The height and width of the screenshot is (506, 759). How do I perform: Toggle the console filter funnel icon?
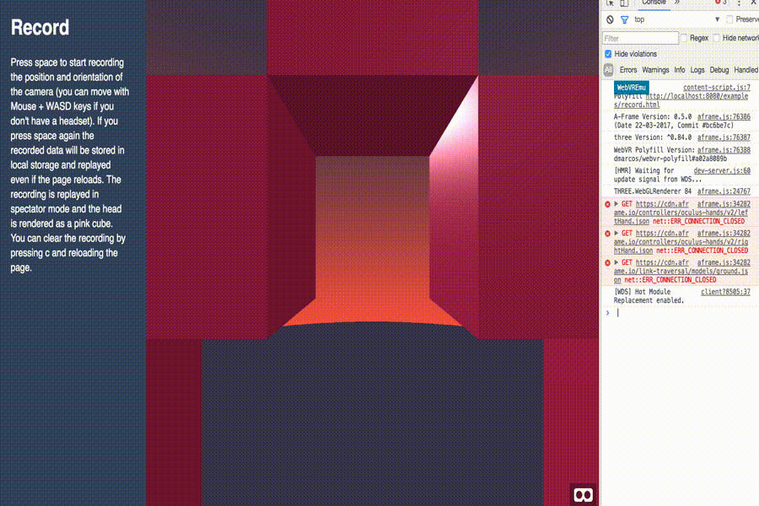(624, 20)
